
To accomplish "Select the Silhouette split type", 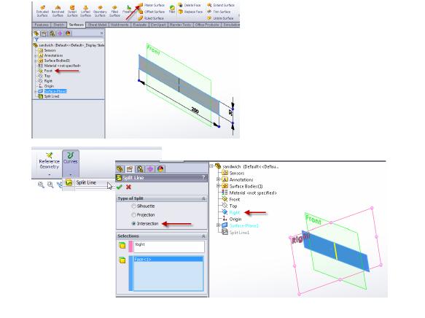I will pyautogui.click(x=133, y=206).
